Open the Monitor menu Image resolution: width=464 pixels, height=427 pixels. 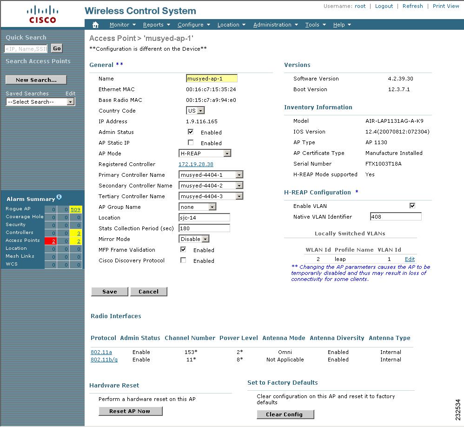pos(123,25)
